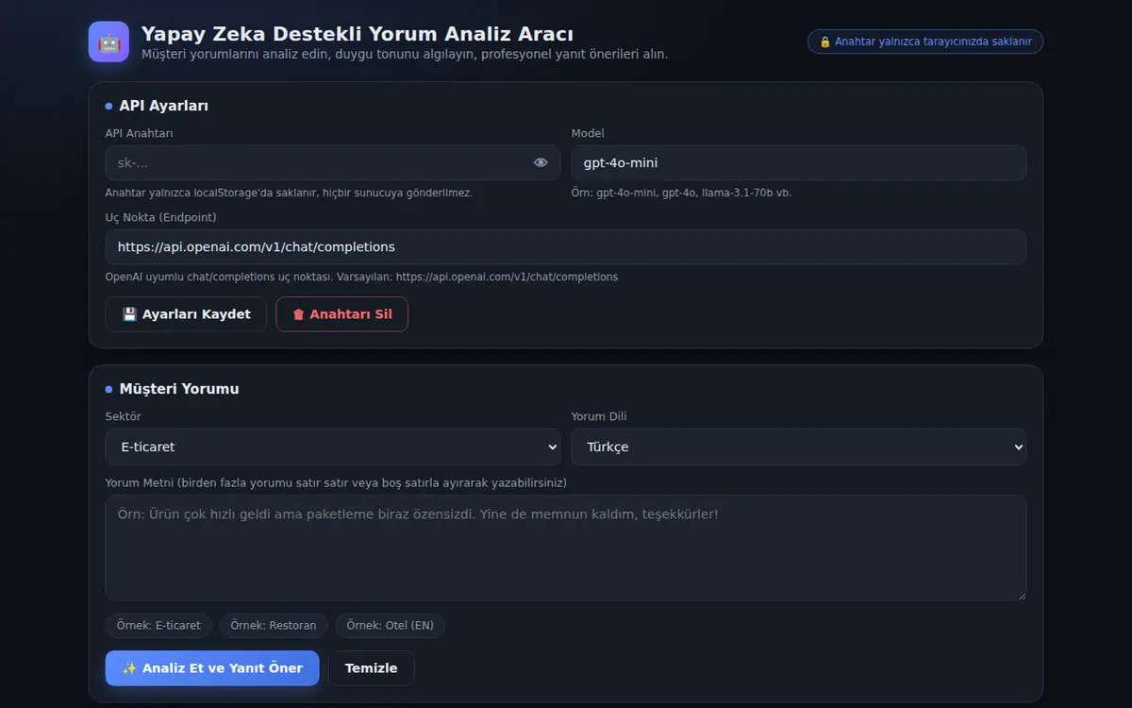
Task: Select the Örnek: Restoran sample chip
Action: (275, 626)
